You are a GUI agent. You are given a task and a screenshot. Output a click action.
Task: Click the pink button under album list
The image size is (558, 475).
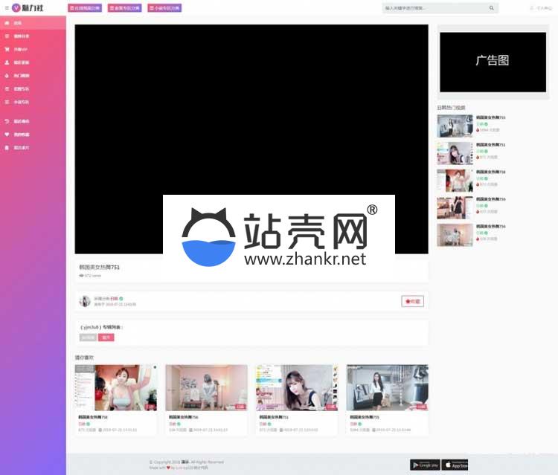point(106,337)
